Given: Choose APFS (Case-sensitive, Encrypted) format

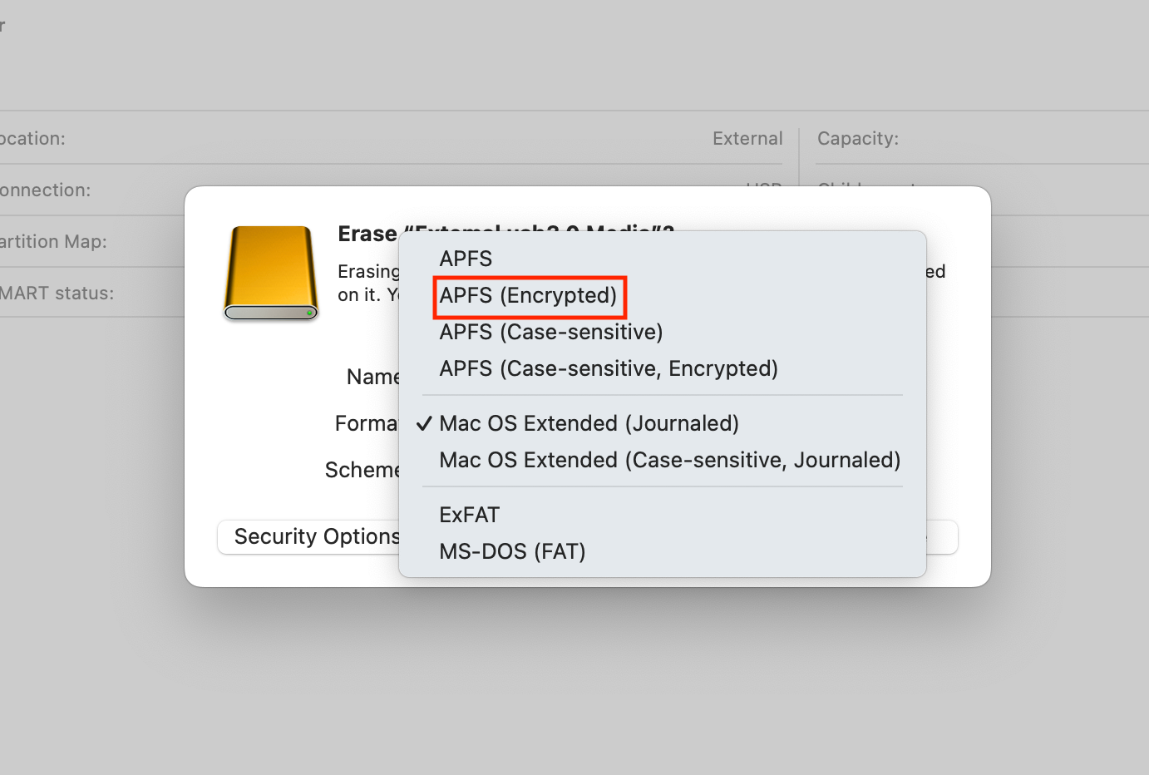Looking at the screenshot, I should click(609, 368).
